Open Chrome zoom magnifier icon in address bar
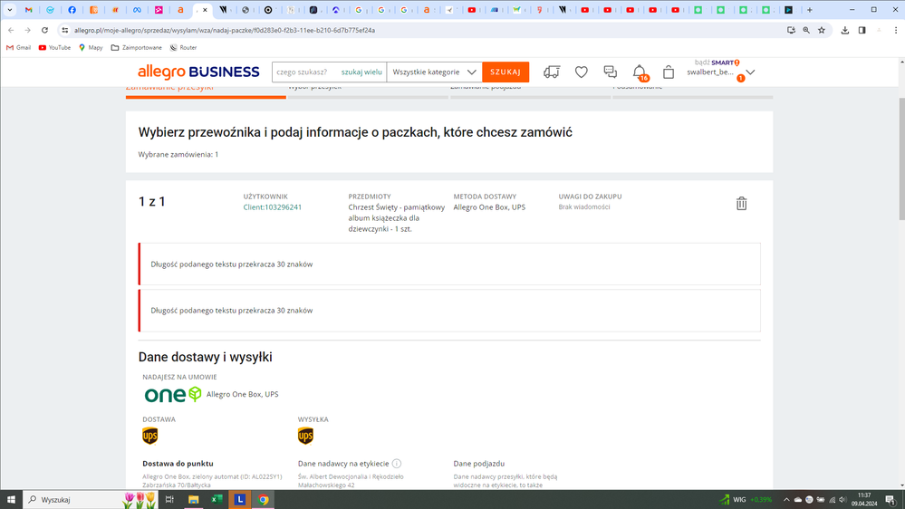 [x=806, y=30]
